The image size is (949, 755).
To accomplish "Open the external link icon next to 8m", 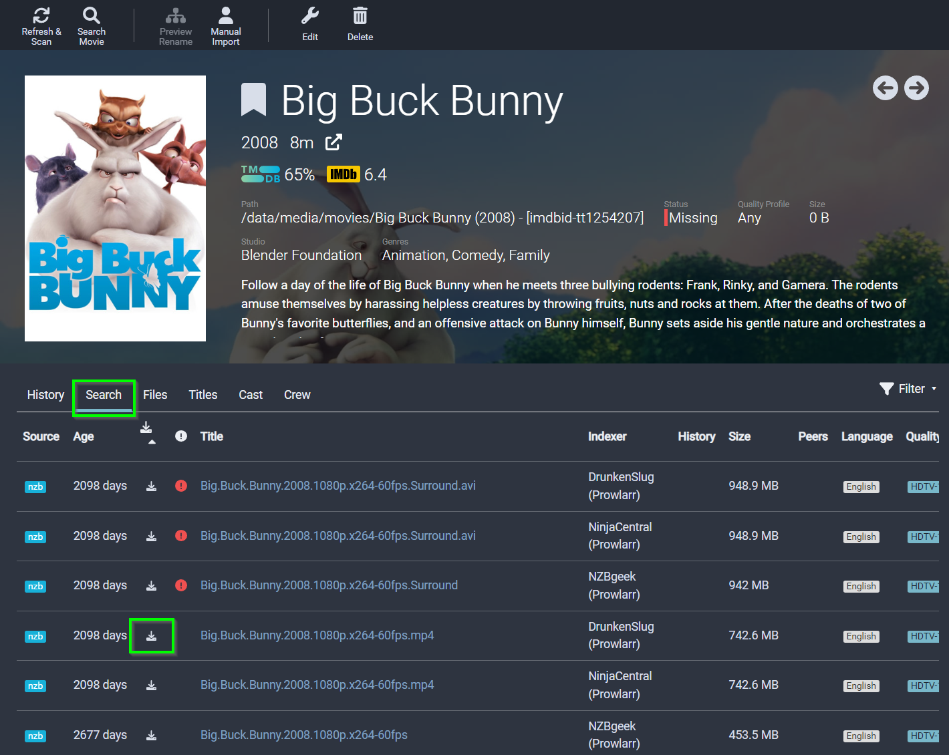I will [x=333, y=142].
